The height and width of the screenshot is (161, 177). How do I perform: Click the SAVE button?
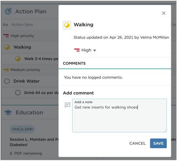(x=158, y=143)
